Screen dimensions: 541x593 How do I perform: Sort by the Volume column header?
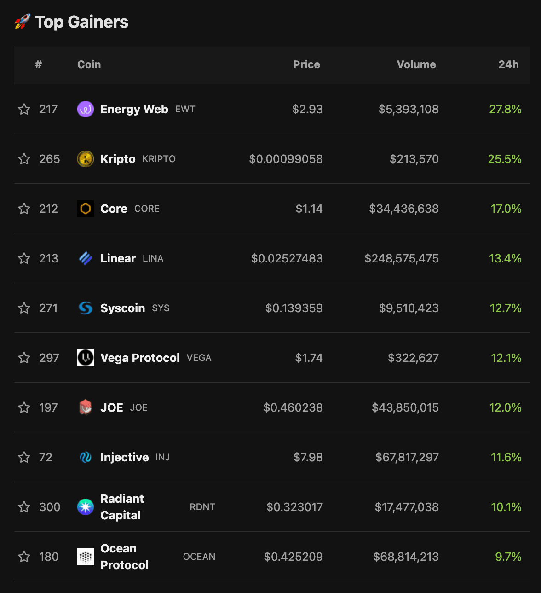[x=416, y=64]
